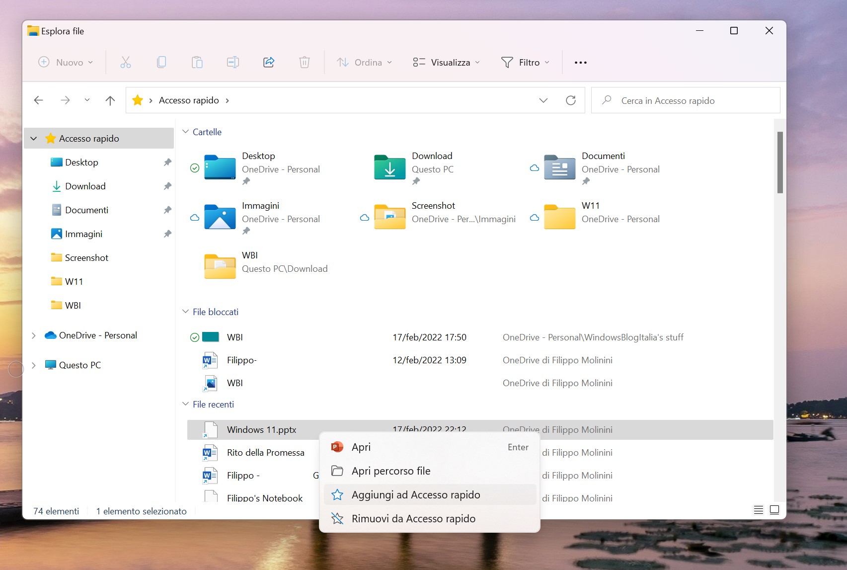Switch to details view icon in status bar
Image resolution: width=847 pixels, height=570 pixels.
tap(758, 510)
